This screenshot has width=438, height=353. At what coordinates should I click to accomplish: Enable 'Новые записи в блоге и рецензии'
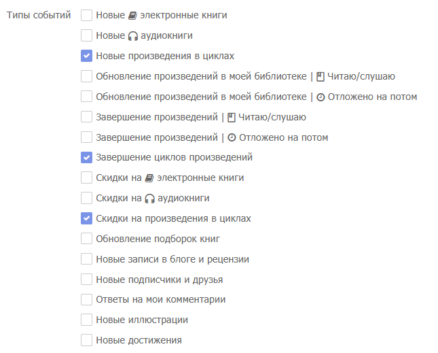86,259
